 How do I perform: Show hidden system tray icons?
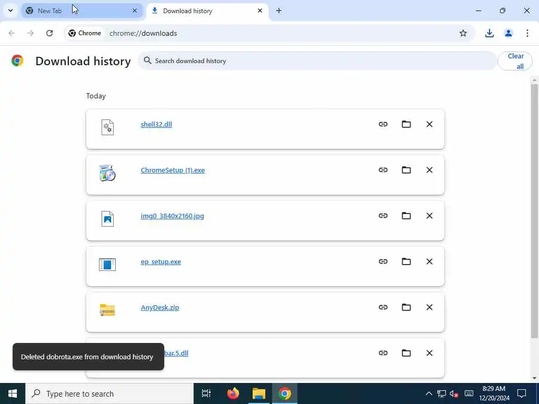[428, 393]
